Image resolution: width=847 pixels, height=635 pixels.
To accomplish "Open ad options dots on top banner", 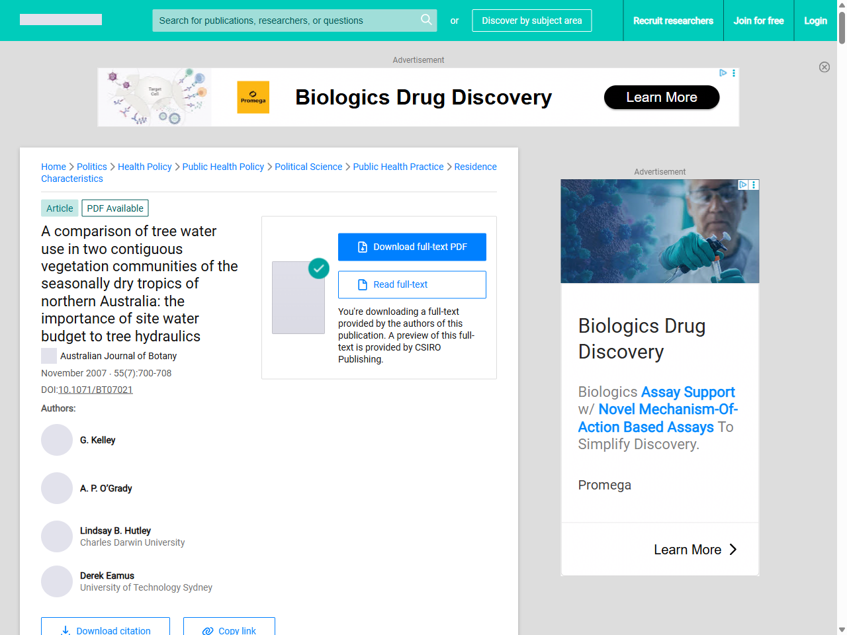I will [734, 73].
